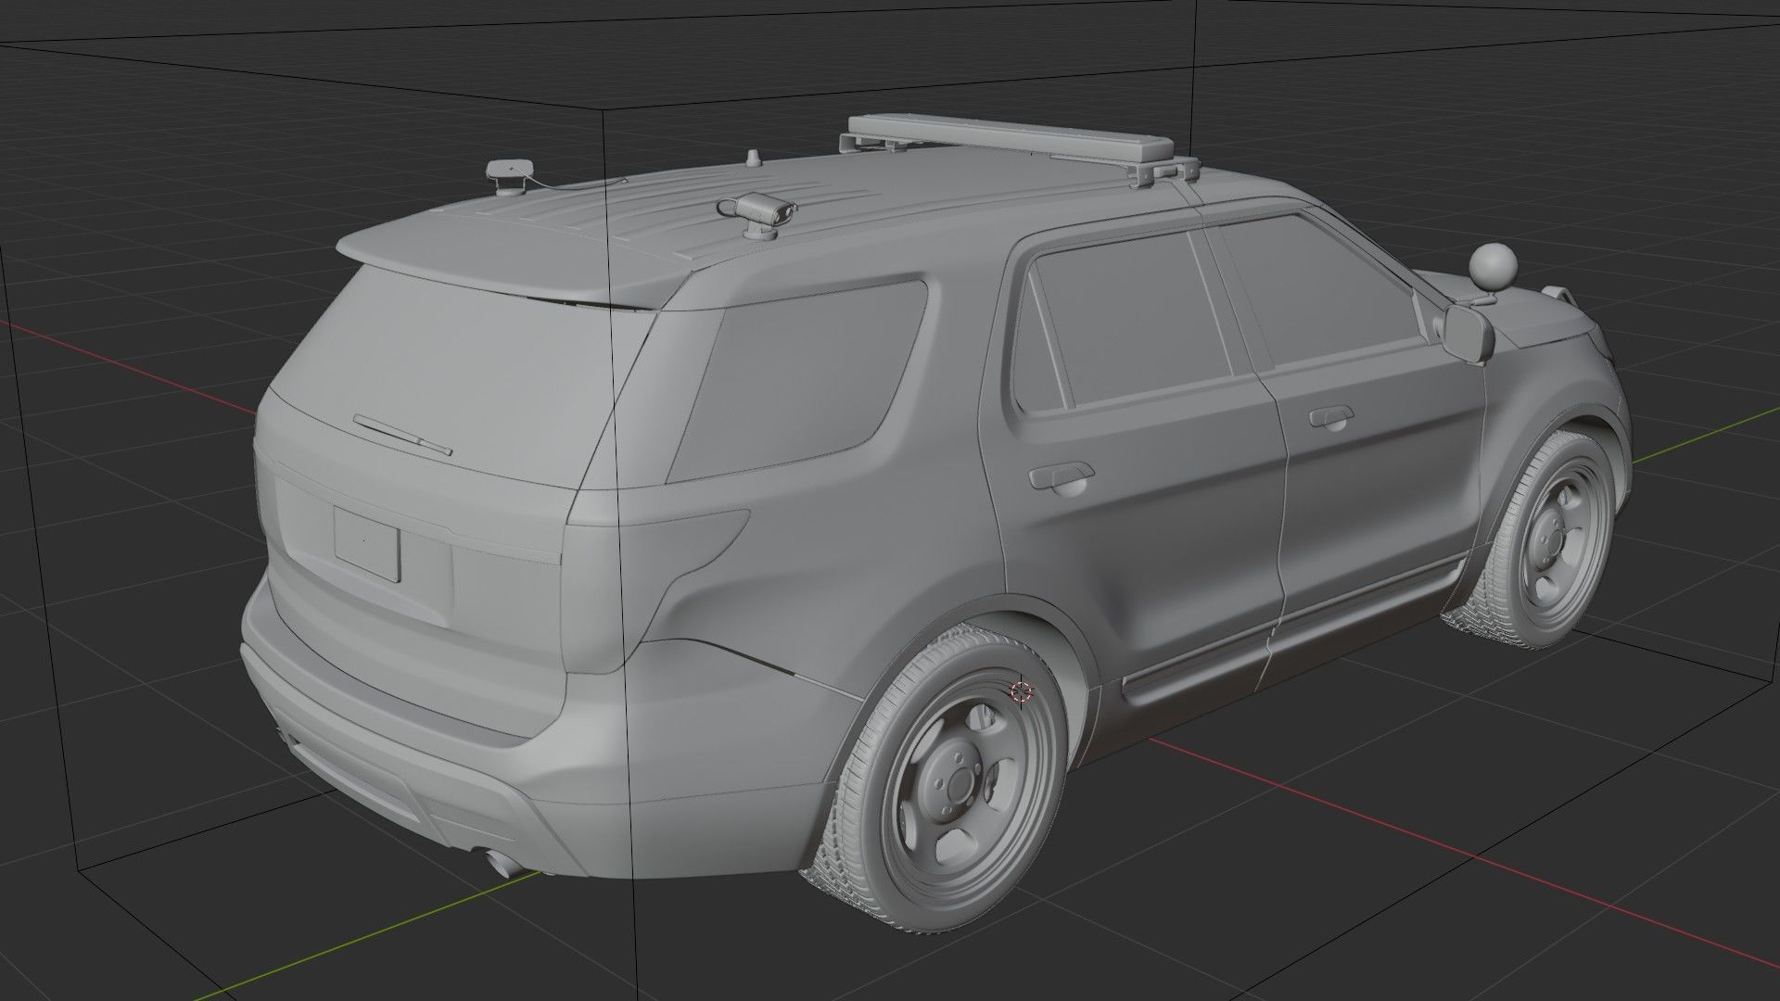
Task: Select the flat antenna puck at roof rear
Action: (x=510, y=176)
